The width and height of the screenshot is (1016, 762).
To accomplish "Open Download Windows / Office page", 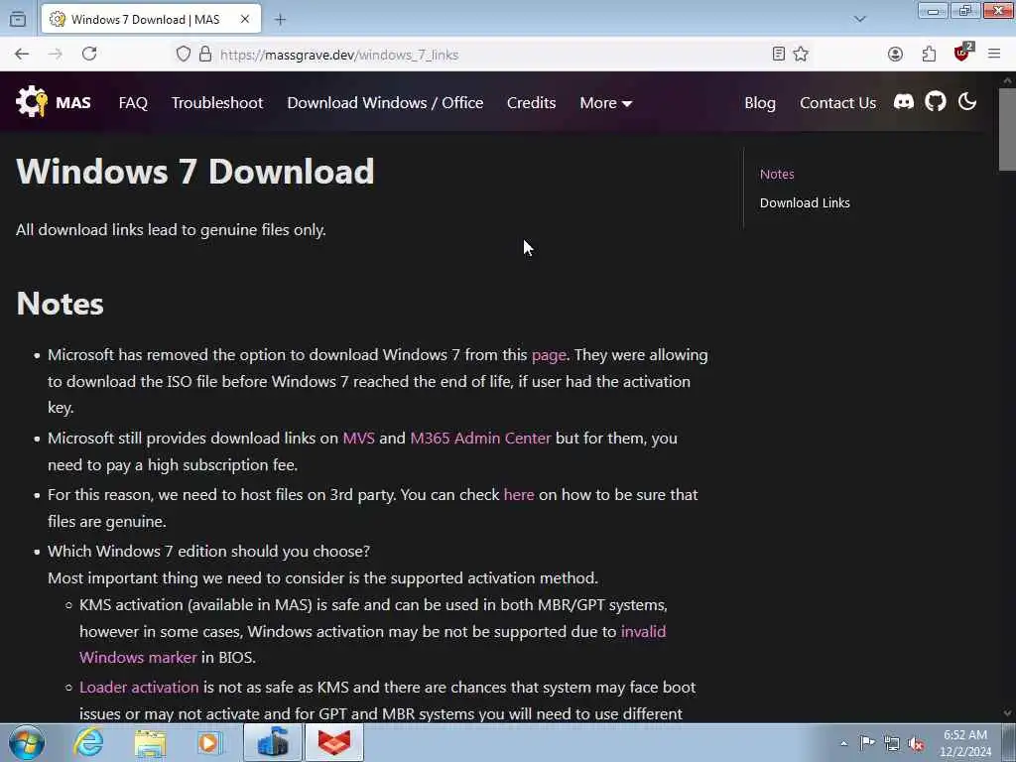I will [385, 102].
